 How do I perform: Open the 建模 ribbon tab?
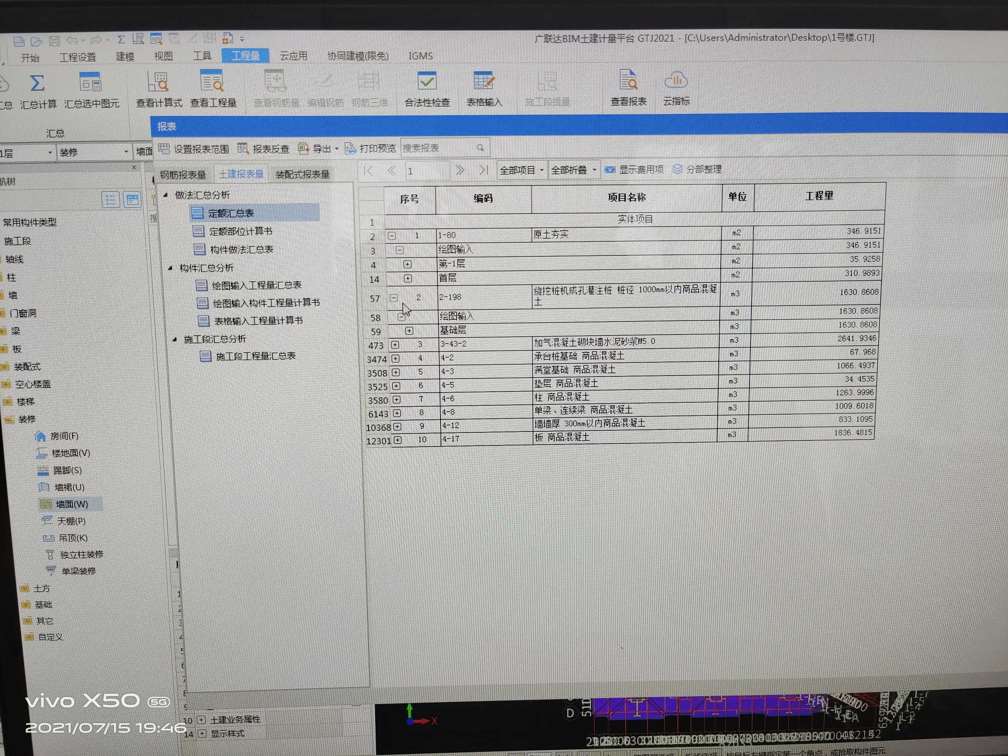(x=125, y=56)
